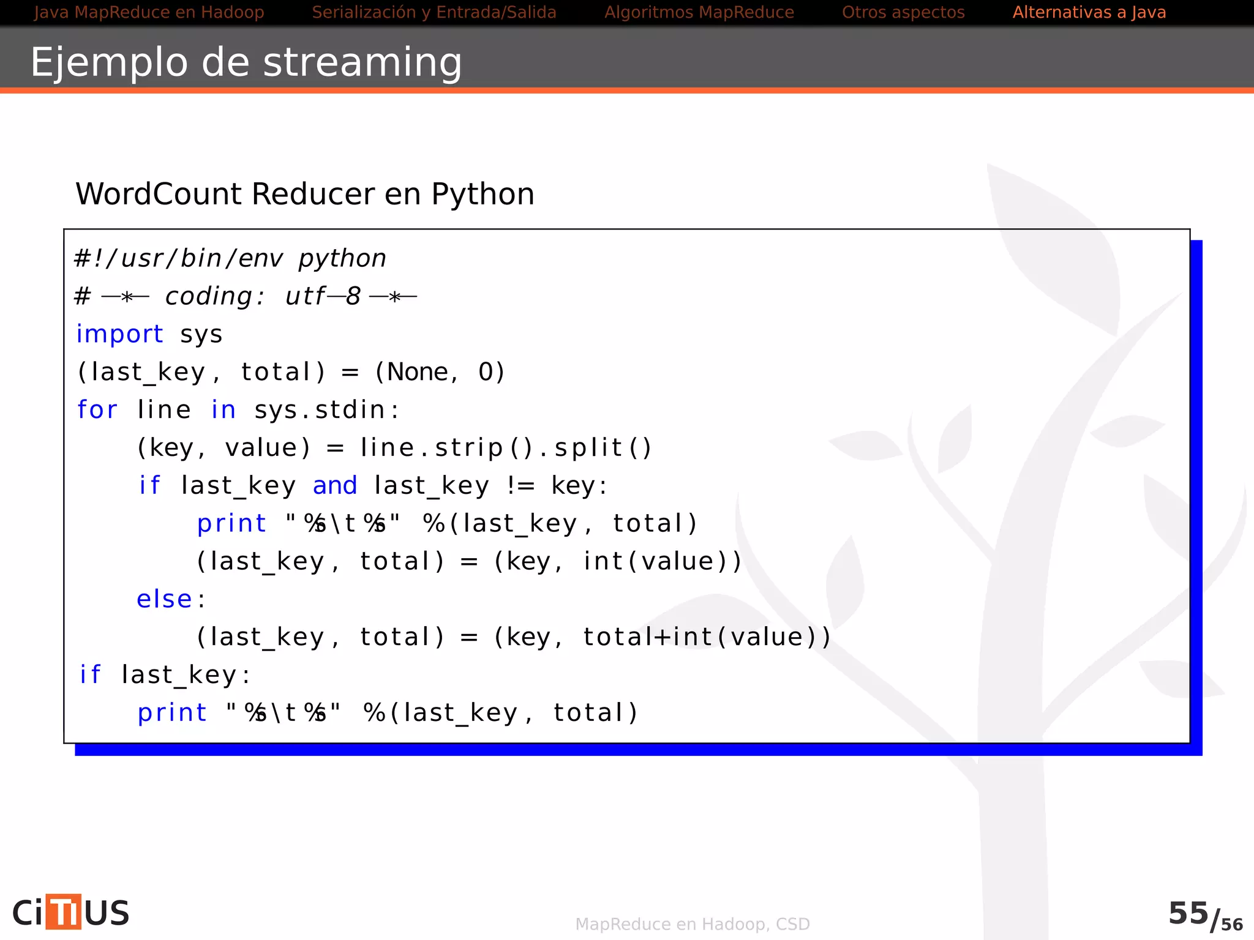Select the Alternativas a Java section
Image resolution: width=1254 pixels, height=940 pixels.
click(1089, 12)
